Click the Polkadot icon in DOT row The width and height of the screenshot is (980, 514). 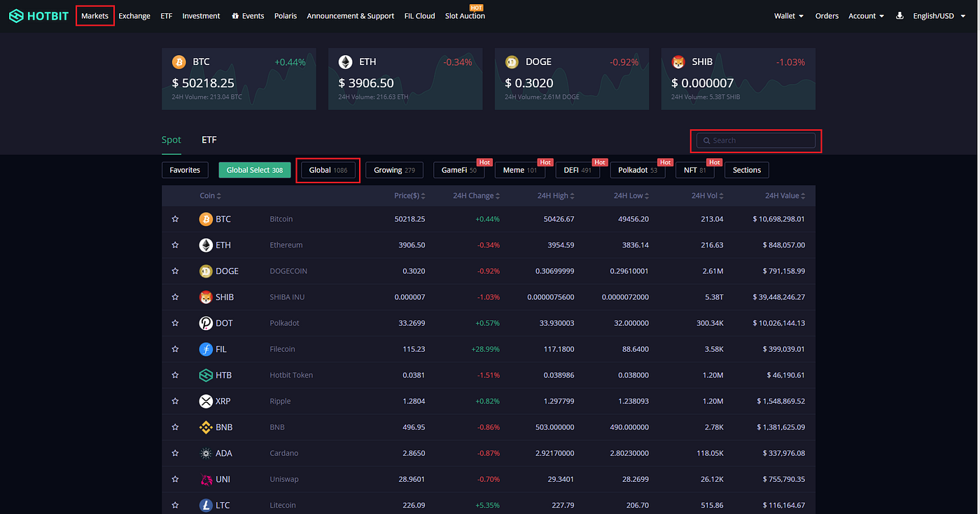click(206, 323)
